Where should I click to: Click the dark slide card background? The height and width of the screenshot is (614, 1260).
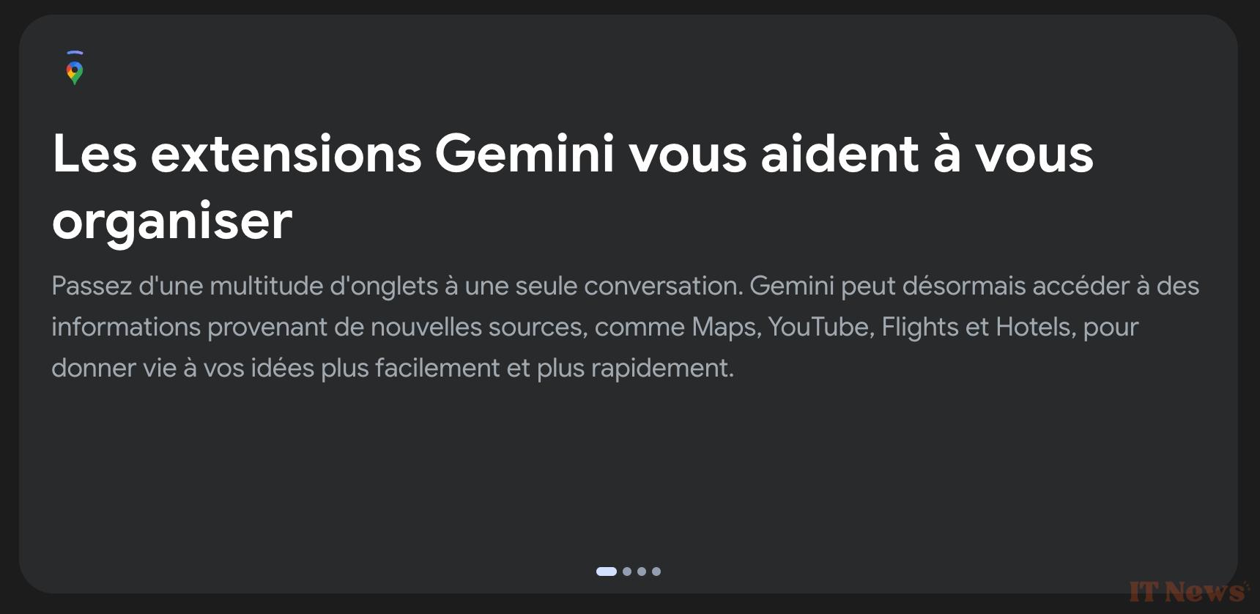(x=630, y=469)
